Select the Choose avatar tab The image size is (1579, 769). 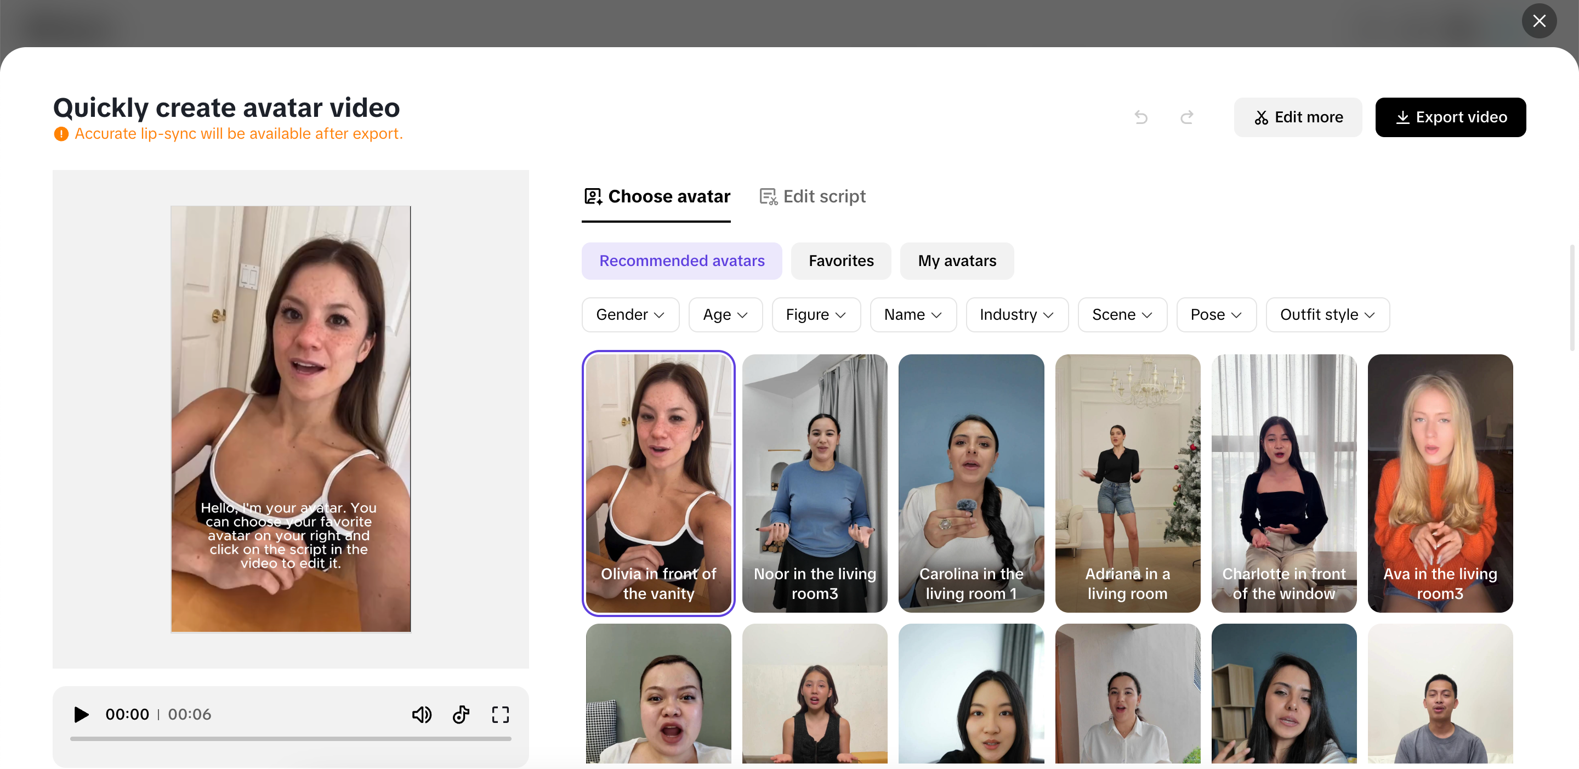656,196
